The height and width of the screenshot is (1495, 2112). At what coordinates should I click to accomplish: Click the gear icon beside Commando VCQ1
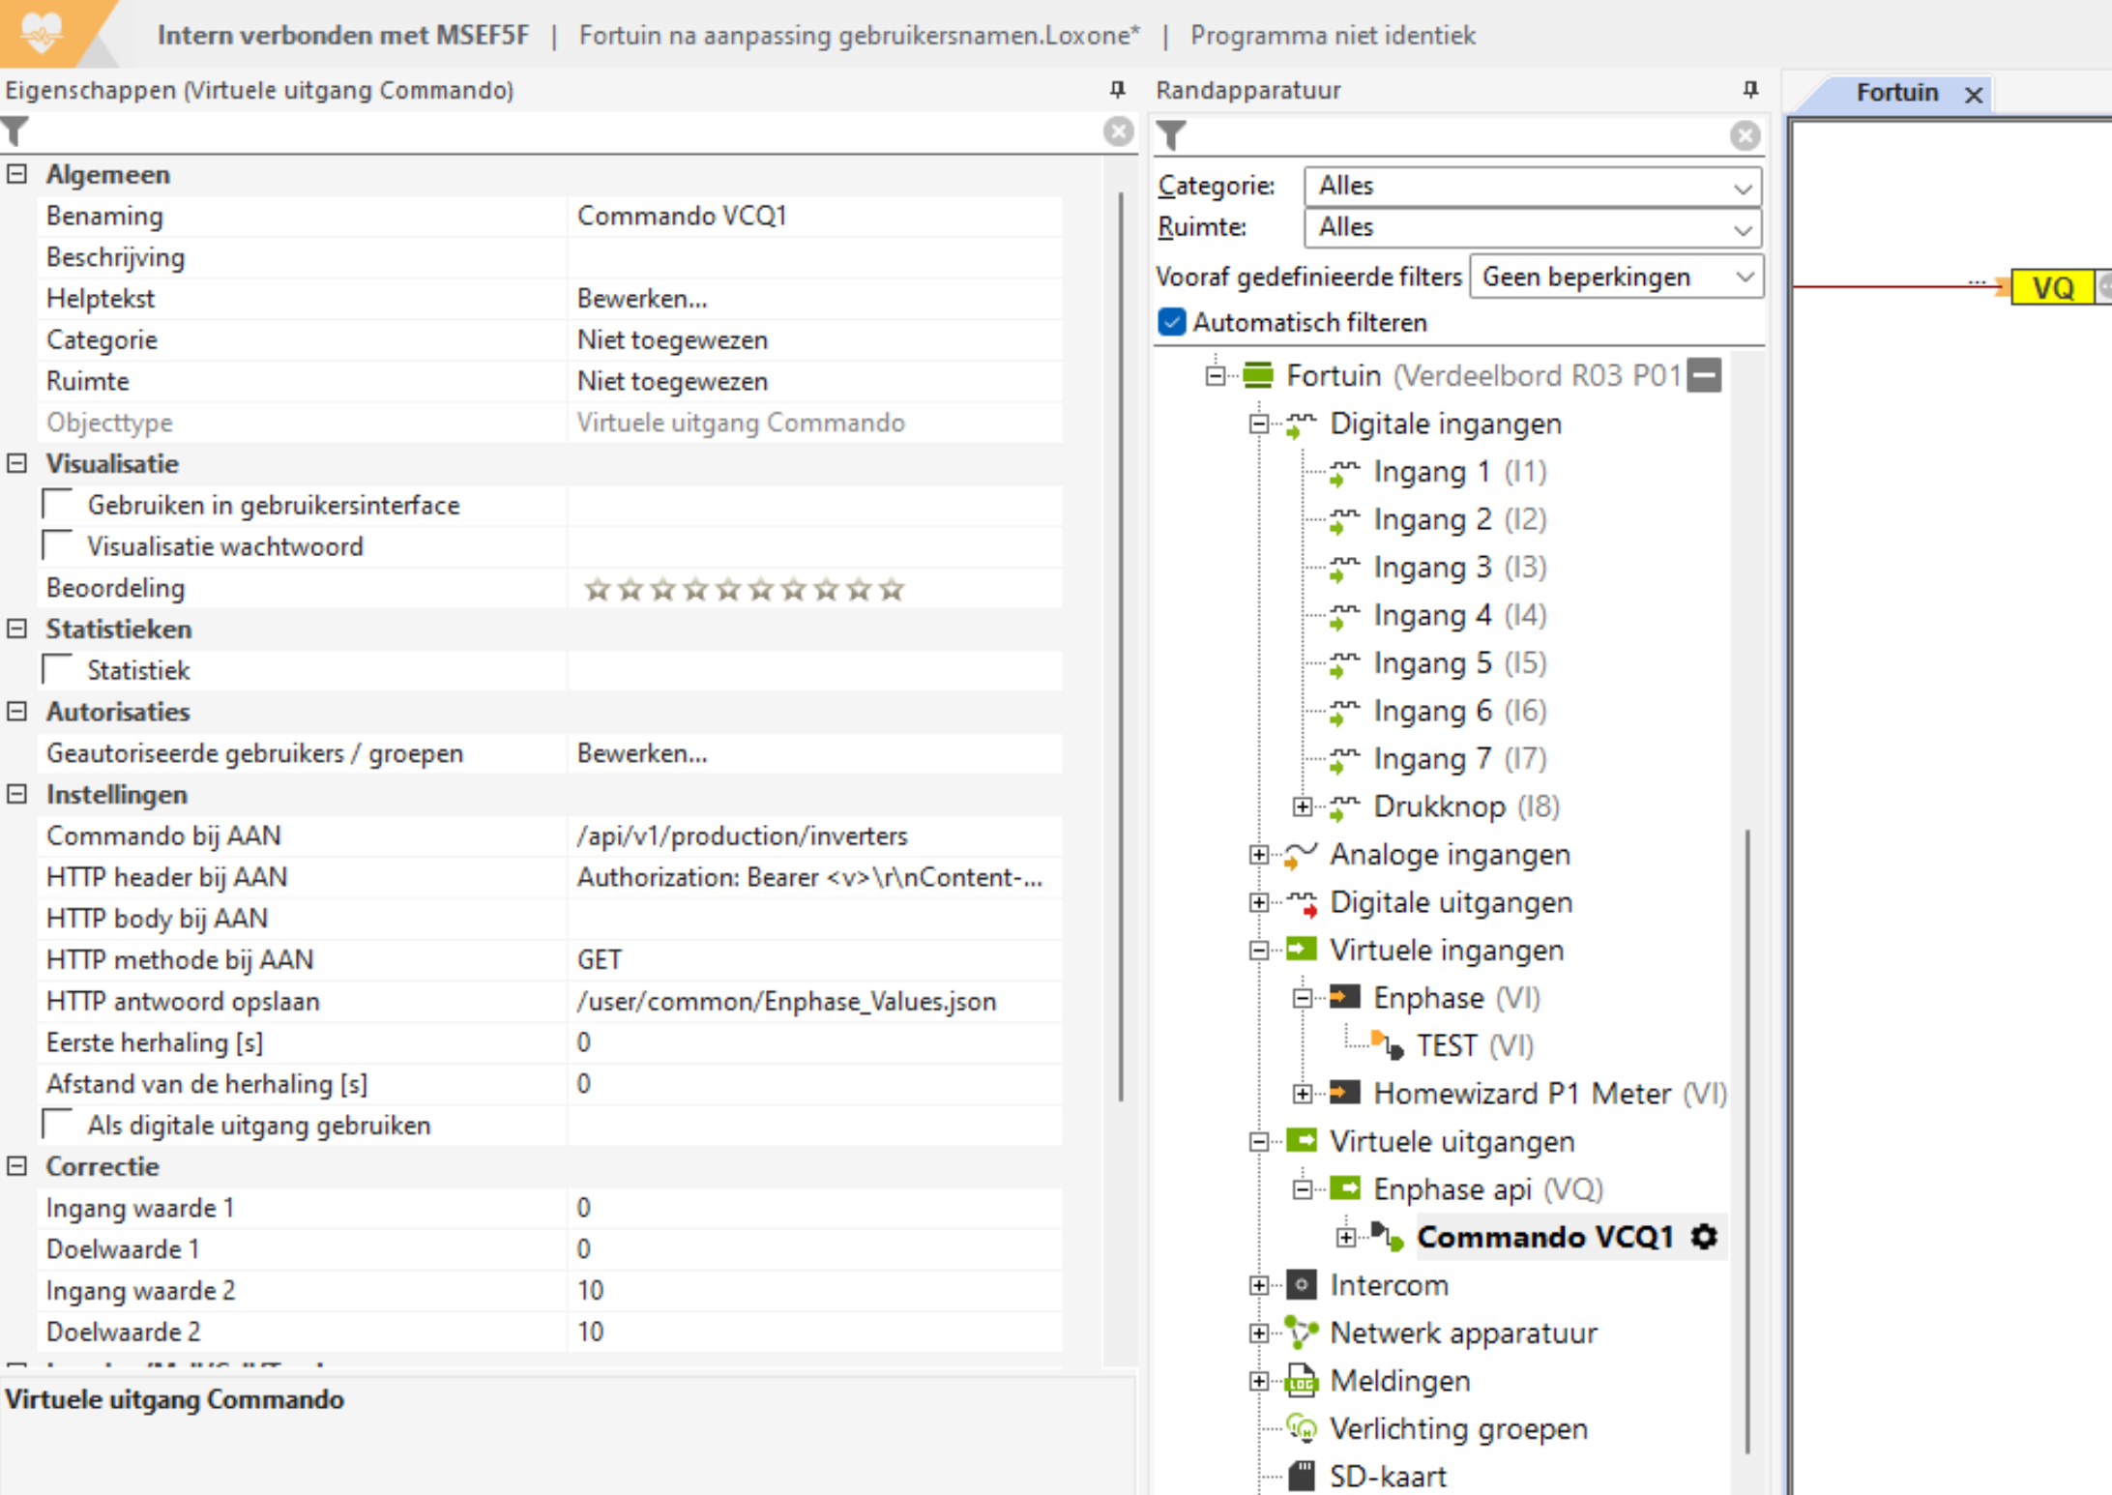pos(1703,1237)
